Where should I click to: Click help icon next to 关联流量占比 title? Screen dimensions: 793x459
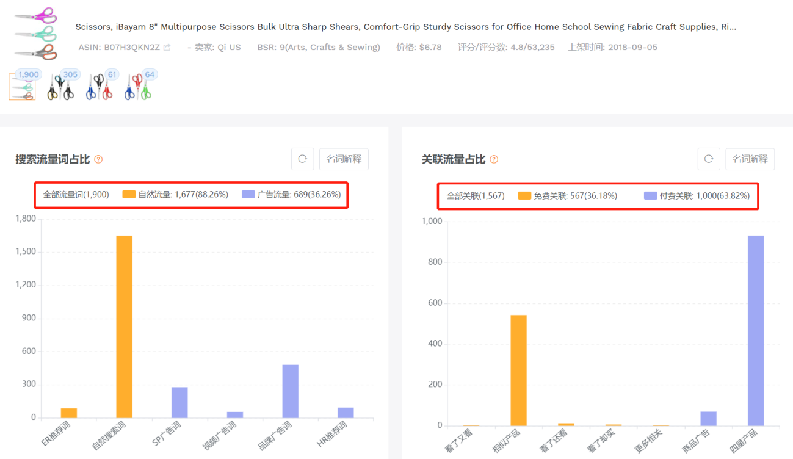(494, 160)
